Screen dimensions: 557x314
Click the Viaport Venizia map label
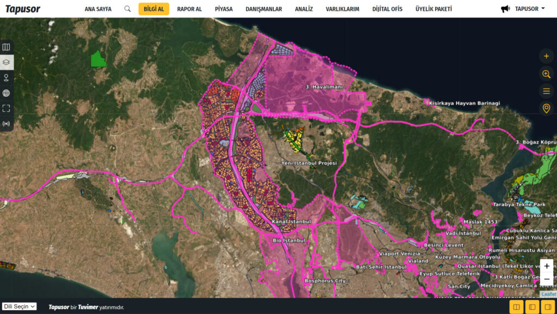[x=400, y=254]
